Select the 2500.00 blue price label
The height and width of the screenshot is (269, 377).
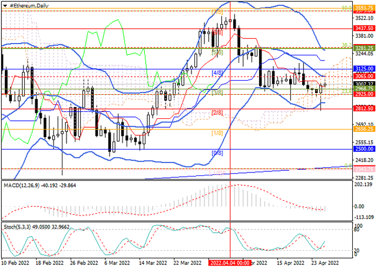[x=364, y=149]
